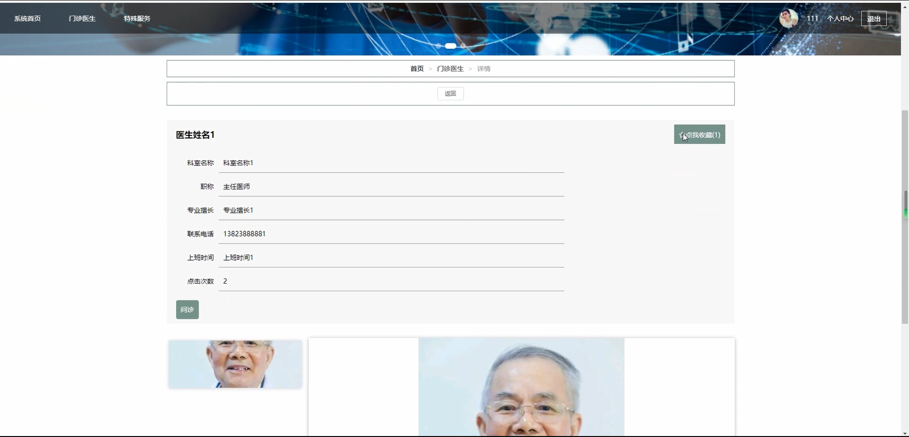Click the 返回 back button
The width and height of the screenshot is (909, 437).
(451, 94)
